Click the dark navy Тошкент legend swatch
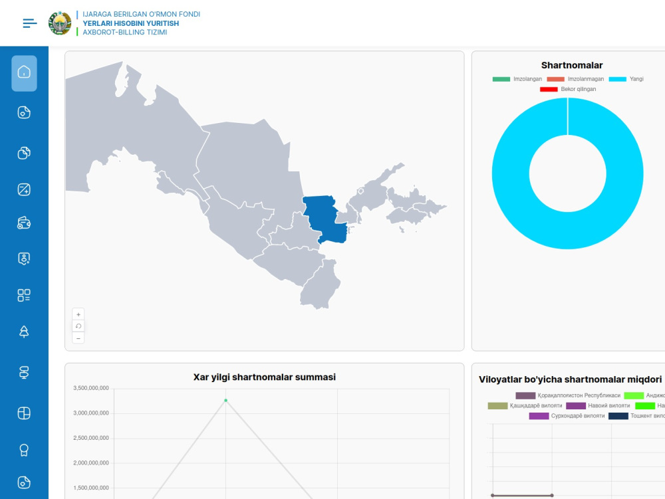This screenshot has height=499, width=665. point(618,416)
